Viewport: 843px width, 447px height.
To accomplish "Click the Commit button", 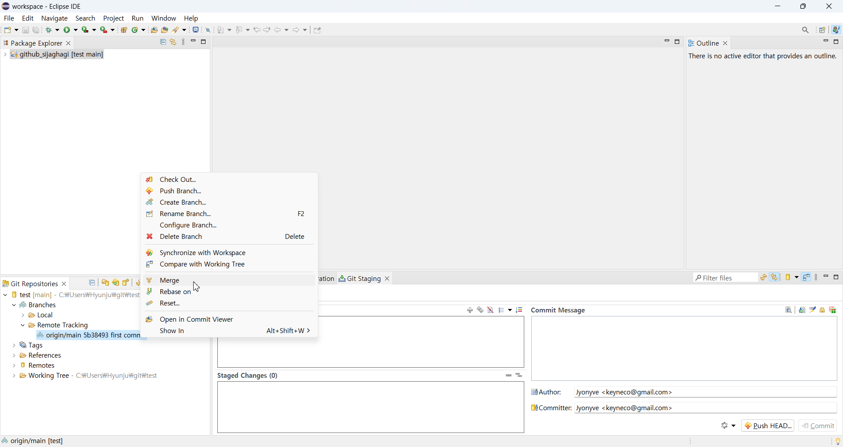I will click(x=818, y=426).
